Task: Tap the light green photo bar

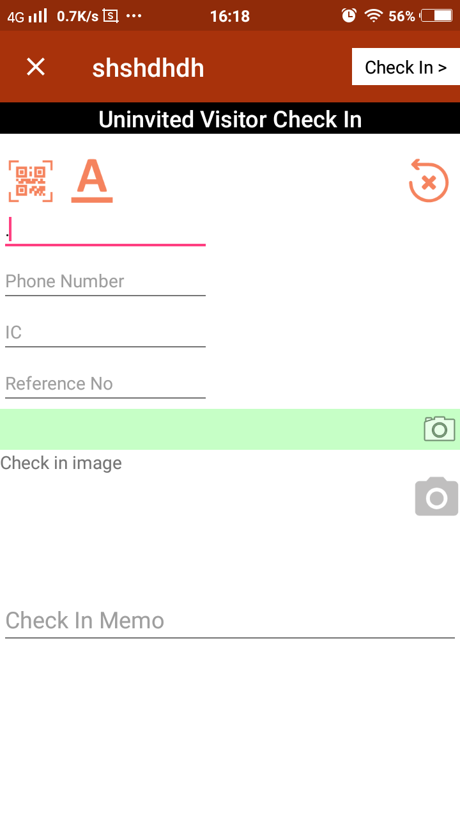Action: (230, 429)
